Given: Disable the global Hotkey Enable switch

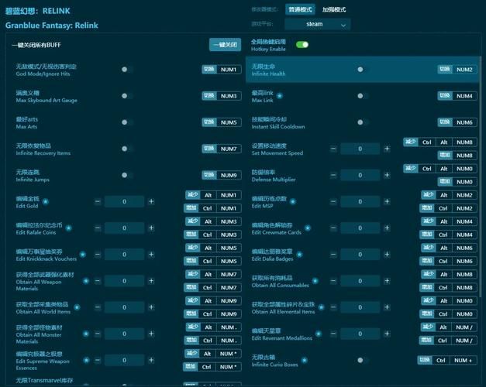Looking at the screenshot, I should click(x=302, y=45).
